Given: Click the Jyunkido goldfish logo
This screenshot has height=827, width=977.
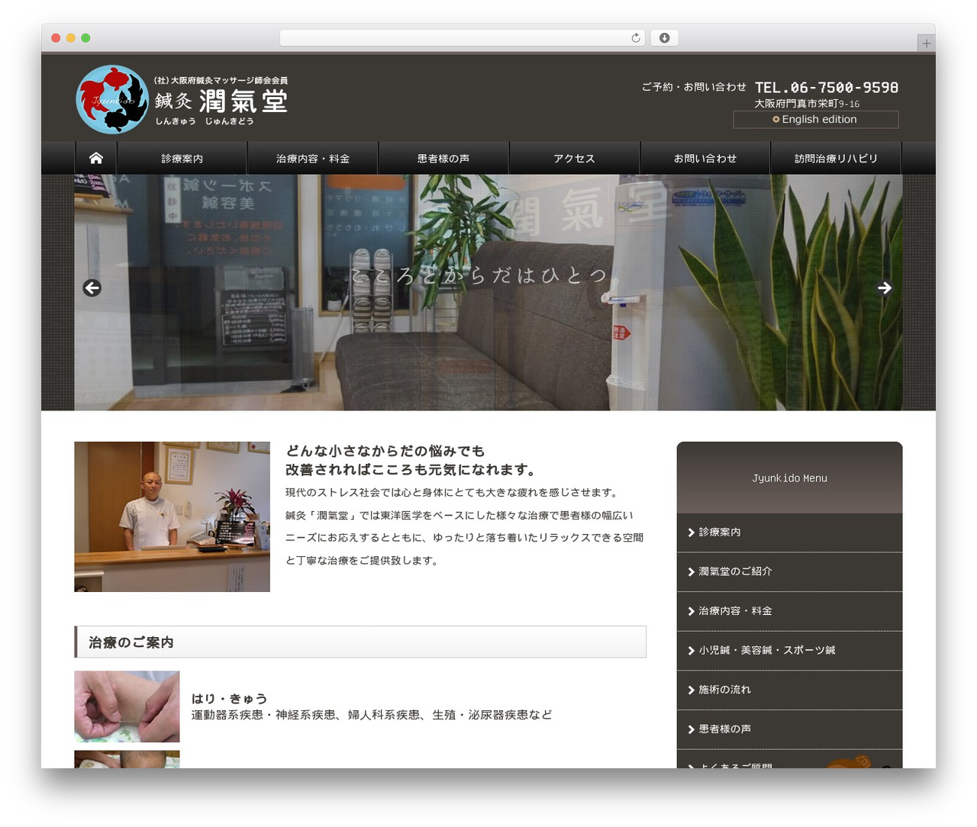Looking at the screenshot, I should click(x=112, y=99).
